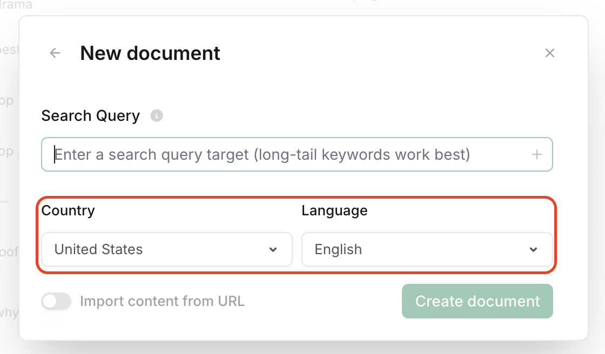Click the chevron arrow in Country selector
Viewport: 605px width, 354px height.
273,249
